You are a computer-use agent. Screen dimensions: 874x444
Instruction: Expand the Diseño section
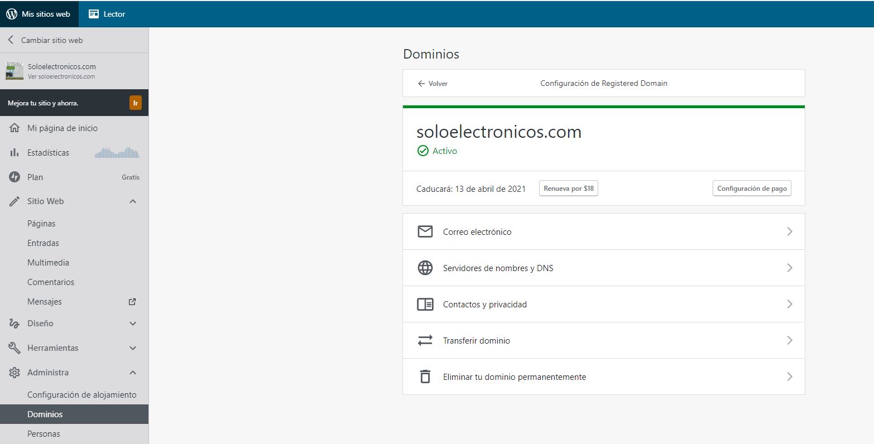pos(133,324)
